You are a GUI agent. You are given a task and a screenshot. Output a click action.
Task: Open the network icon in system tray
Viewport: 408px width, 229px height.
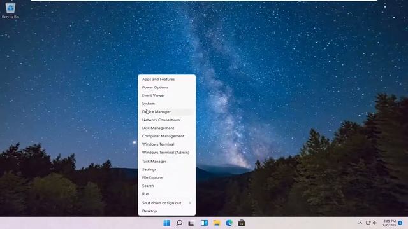click(x=368, y=223)
